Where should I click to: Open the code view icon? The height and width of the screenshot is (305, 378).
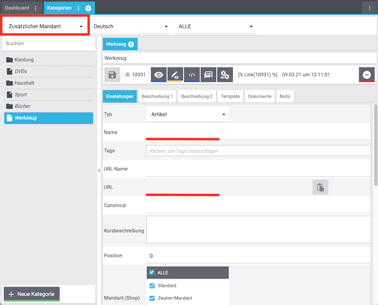(x=191, y=74)
